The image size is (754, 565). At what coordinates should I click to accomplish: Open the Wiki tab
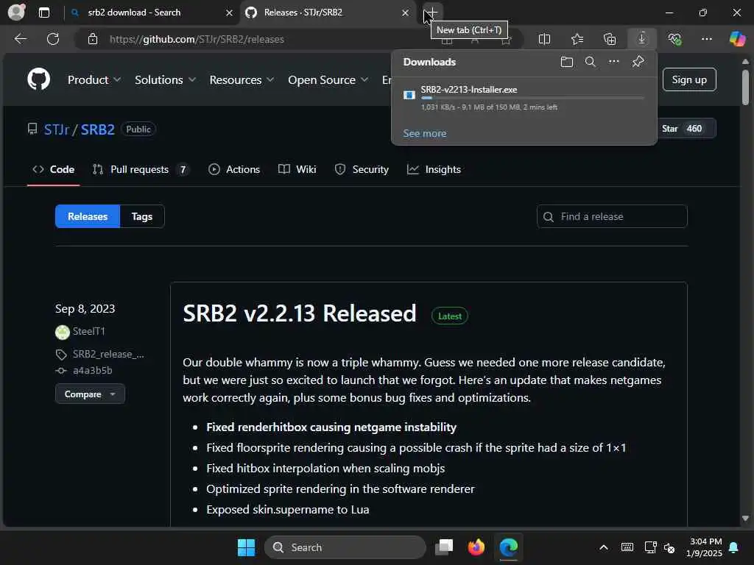pos(297,169)
